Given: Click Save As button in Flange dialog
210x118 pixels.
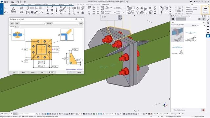Looking at the screenshot, I should [49, 23].
